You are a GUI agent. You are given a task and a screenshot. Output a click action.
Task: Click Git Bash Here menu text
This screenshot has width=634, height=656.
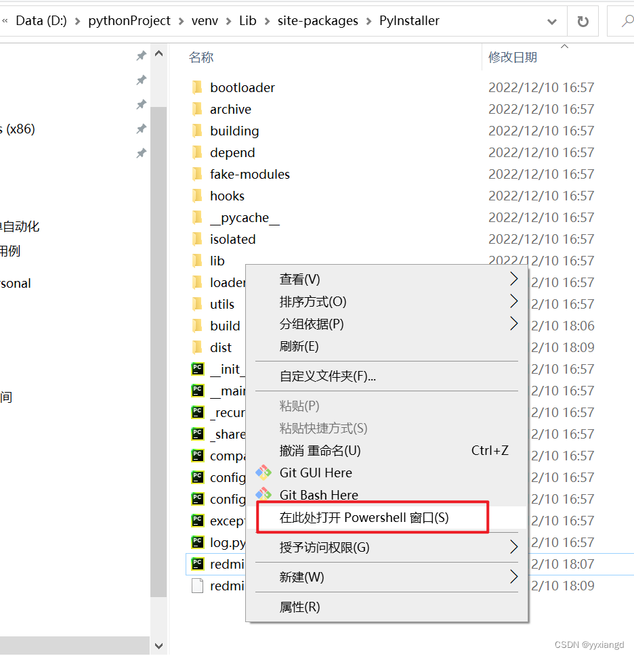319,495
